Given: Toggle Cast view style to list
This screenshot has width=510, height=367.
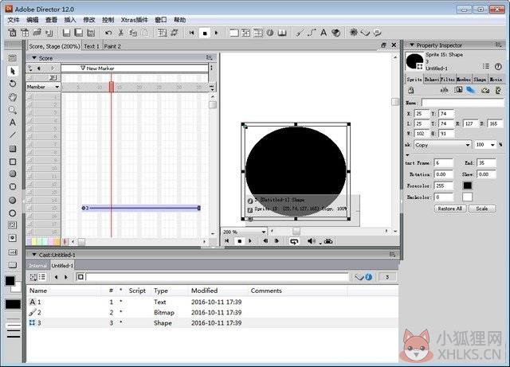Looking at the screenshot, I should point(42,276).
